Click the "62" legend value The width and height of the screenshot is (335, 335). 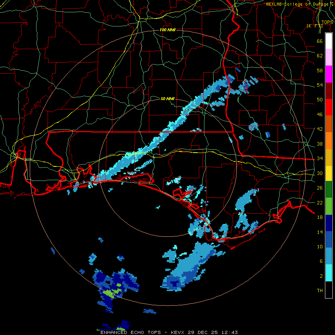320,56
